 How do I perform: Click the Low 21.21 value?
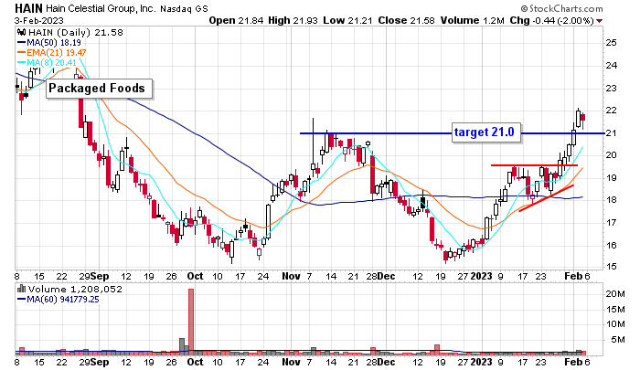347,20
